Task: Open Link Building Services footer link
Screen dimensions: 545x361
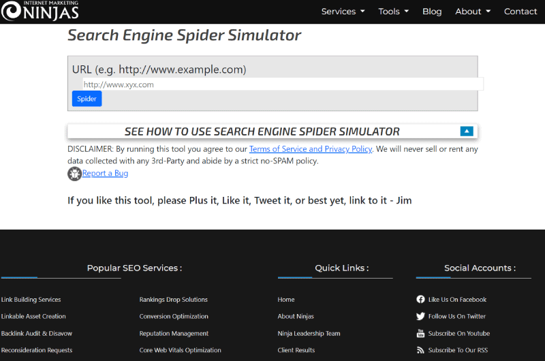Action: click(31, 300)
